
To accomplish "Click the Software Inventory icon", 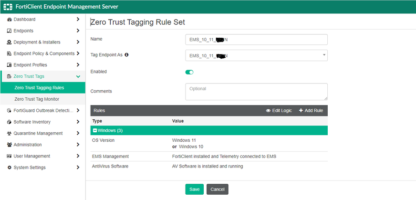I will click(9, 122).
